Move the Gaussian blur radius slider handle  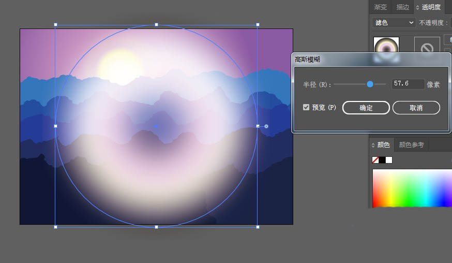pos(370,84)
